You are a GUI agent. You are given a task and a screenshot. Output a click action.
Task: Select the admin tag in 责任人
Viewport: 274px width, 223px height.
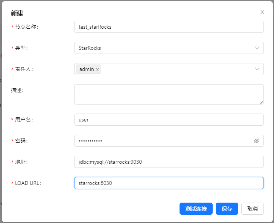(x=86, y=69)
